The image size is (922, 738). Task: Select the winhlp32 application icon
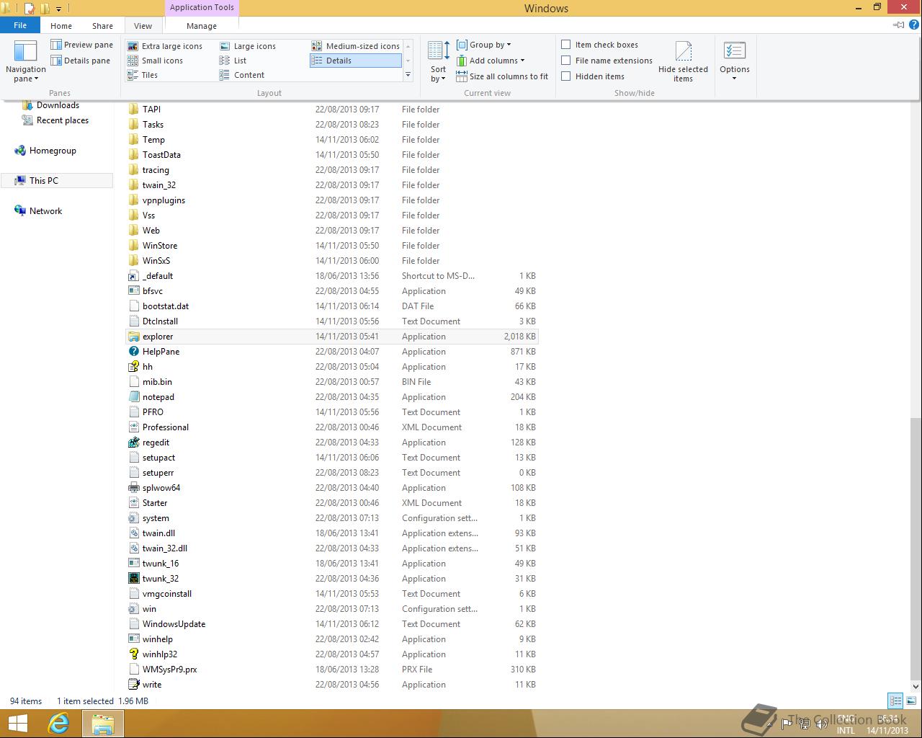(x=133, y=654)
